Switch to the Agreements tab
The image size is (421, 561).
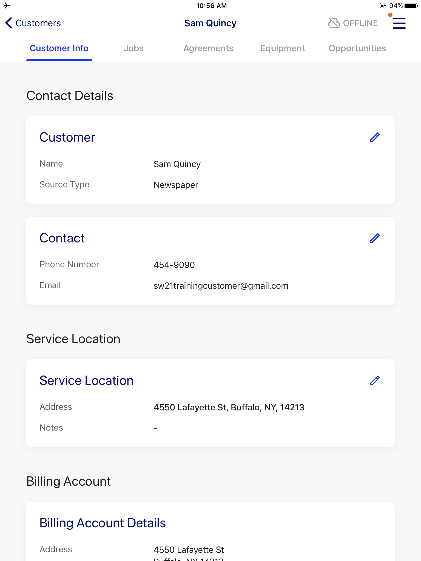click(208, 48)
